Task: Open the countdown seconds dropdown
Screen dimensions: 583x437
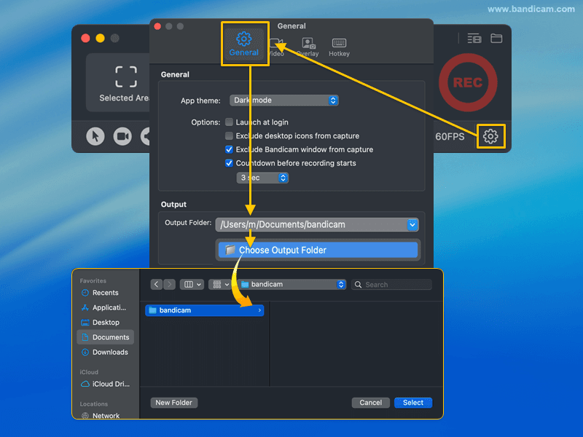Action: pos(262,177)
